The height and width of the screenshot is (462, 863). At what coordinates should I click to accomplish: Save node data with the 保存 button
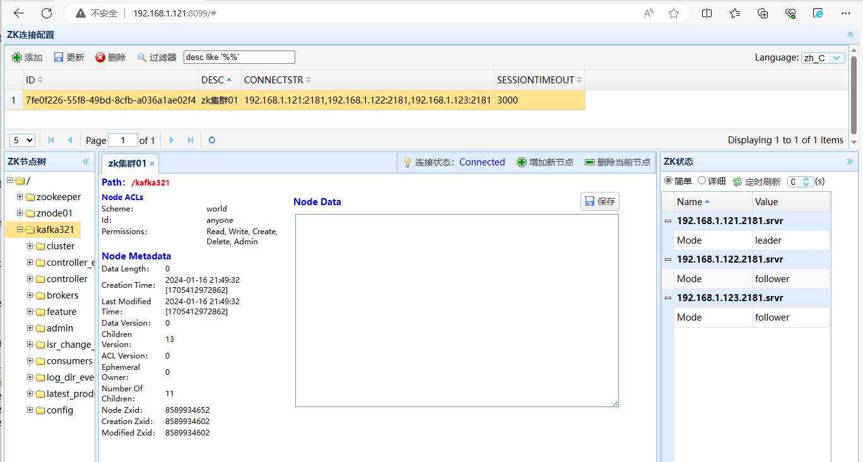click(599, 201)
